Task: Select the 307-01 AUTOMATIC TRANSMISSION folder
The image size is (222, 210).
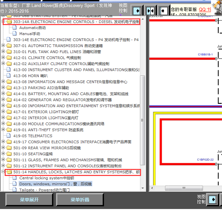Action: pyautogui.click(x=58, y=46)
